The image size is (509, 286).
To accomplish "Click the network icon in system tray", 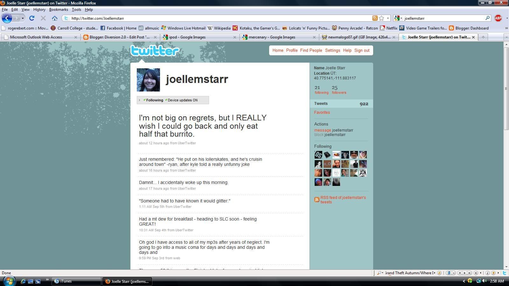I will point(478,281).
